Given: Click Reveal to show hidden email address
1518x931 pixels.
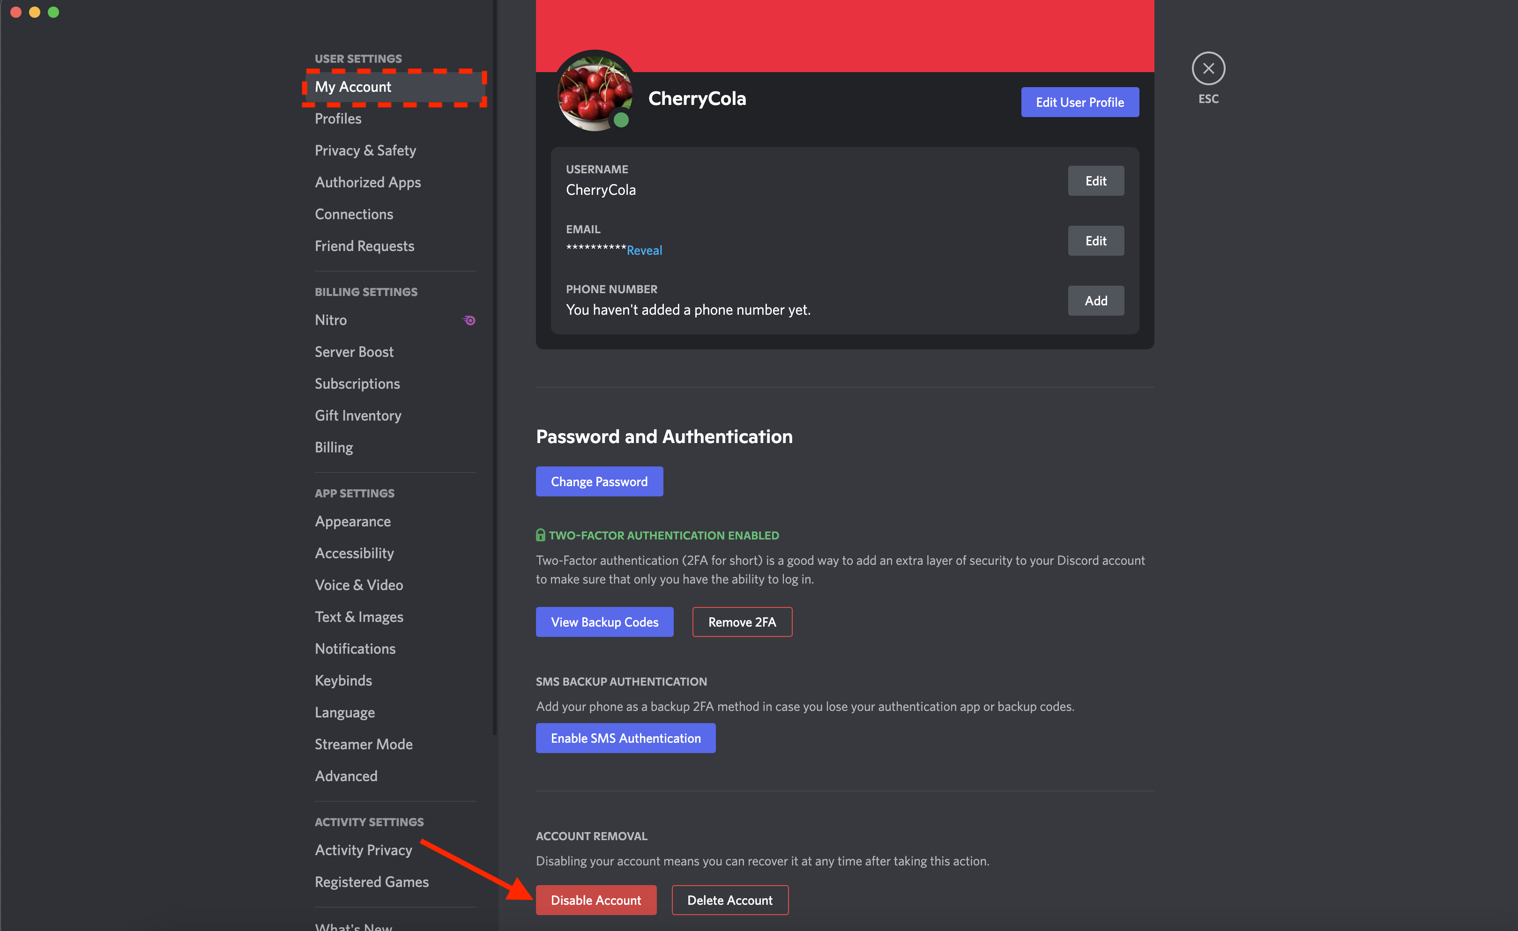Looking at the screenshot, I should point(644,251).
